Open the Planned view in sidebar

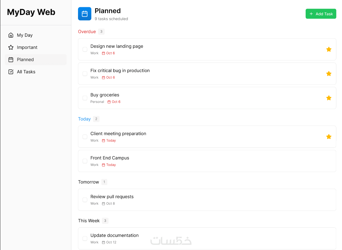point(25,60)
